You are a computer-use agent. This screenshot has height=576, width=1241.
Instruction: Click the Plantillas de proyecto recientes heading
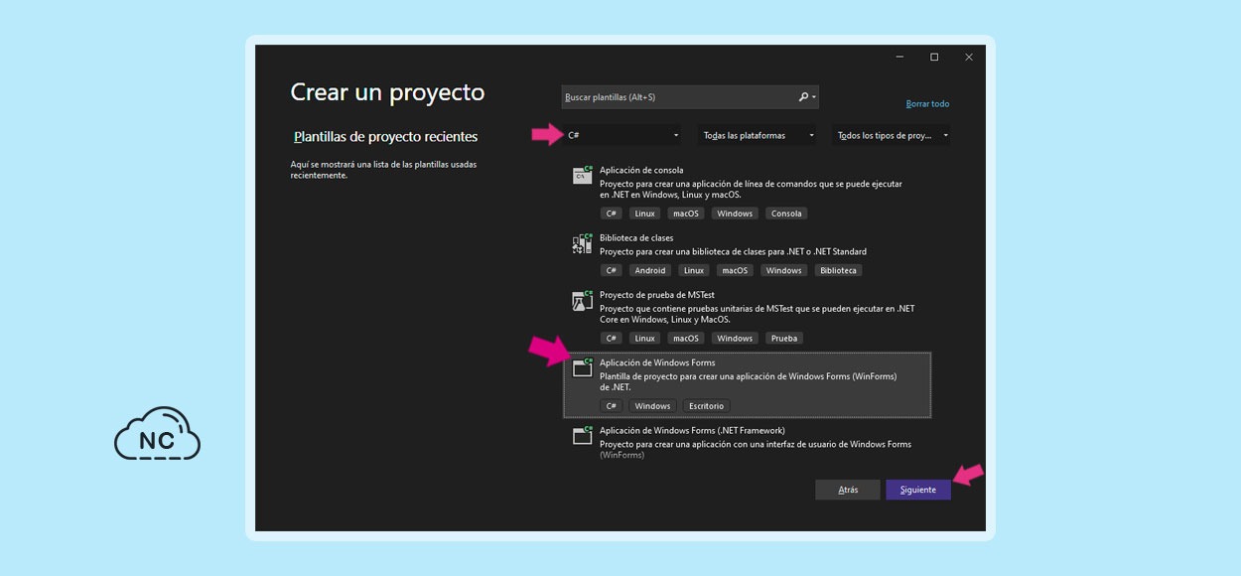coord(386,137)
